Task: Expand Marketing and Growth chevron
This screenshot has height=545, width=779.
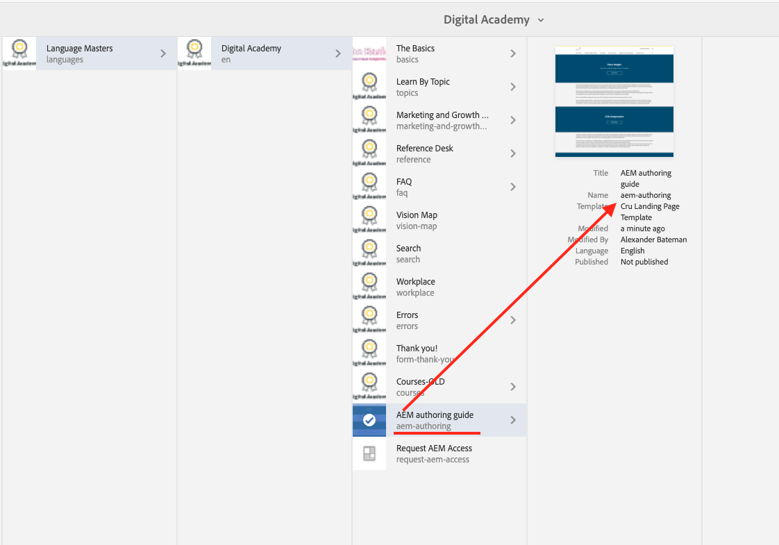Action: (x=513, y=119)
